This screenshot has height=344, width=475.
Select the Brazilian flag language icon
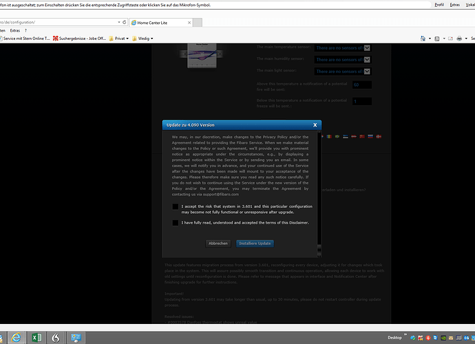point(337,137)
